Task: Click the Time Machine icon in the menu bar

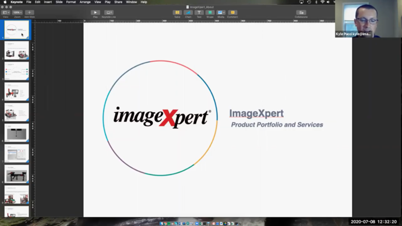Action: point(309,2)
